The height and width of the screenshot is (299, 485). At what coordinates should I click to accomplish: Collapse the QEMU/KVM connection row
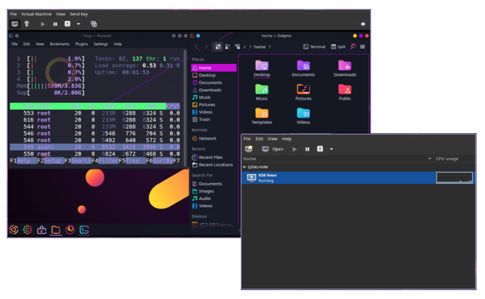pyautogui.click(x=244, y=167)
